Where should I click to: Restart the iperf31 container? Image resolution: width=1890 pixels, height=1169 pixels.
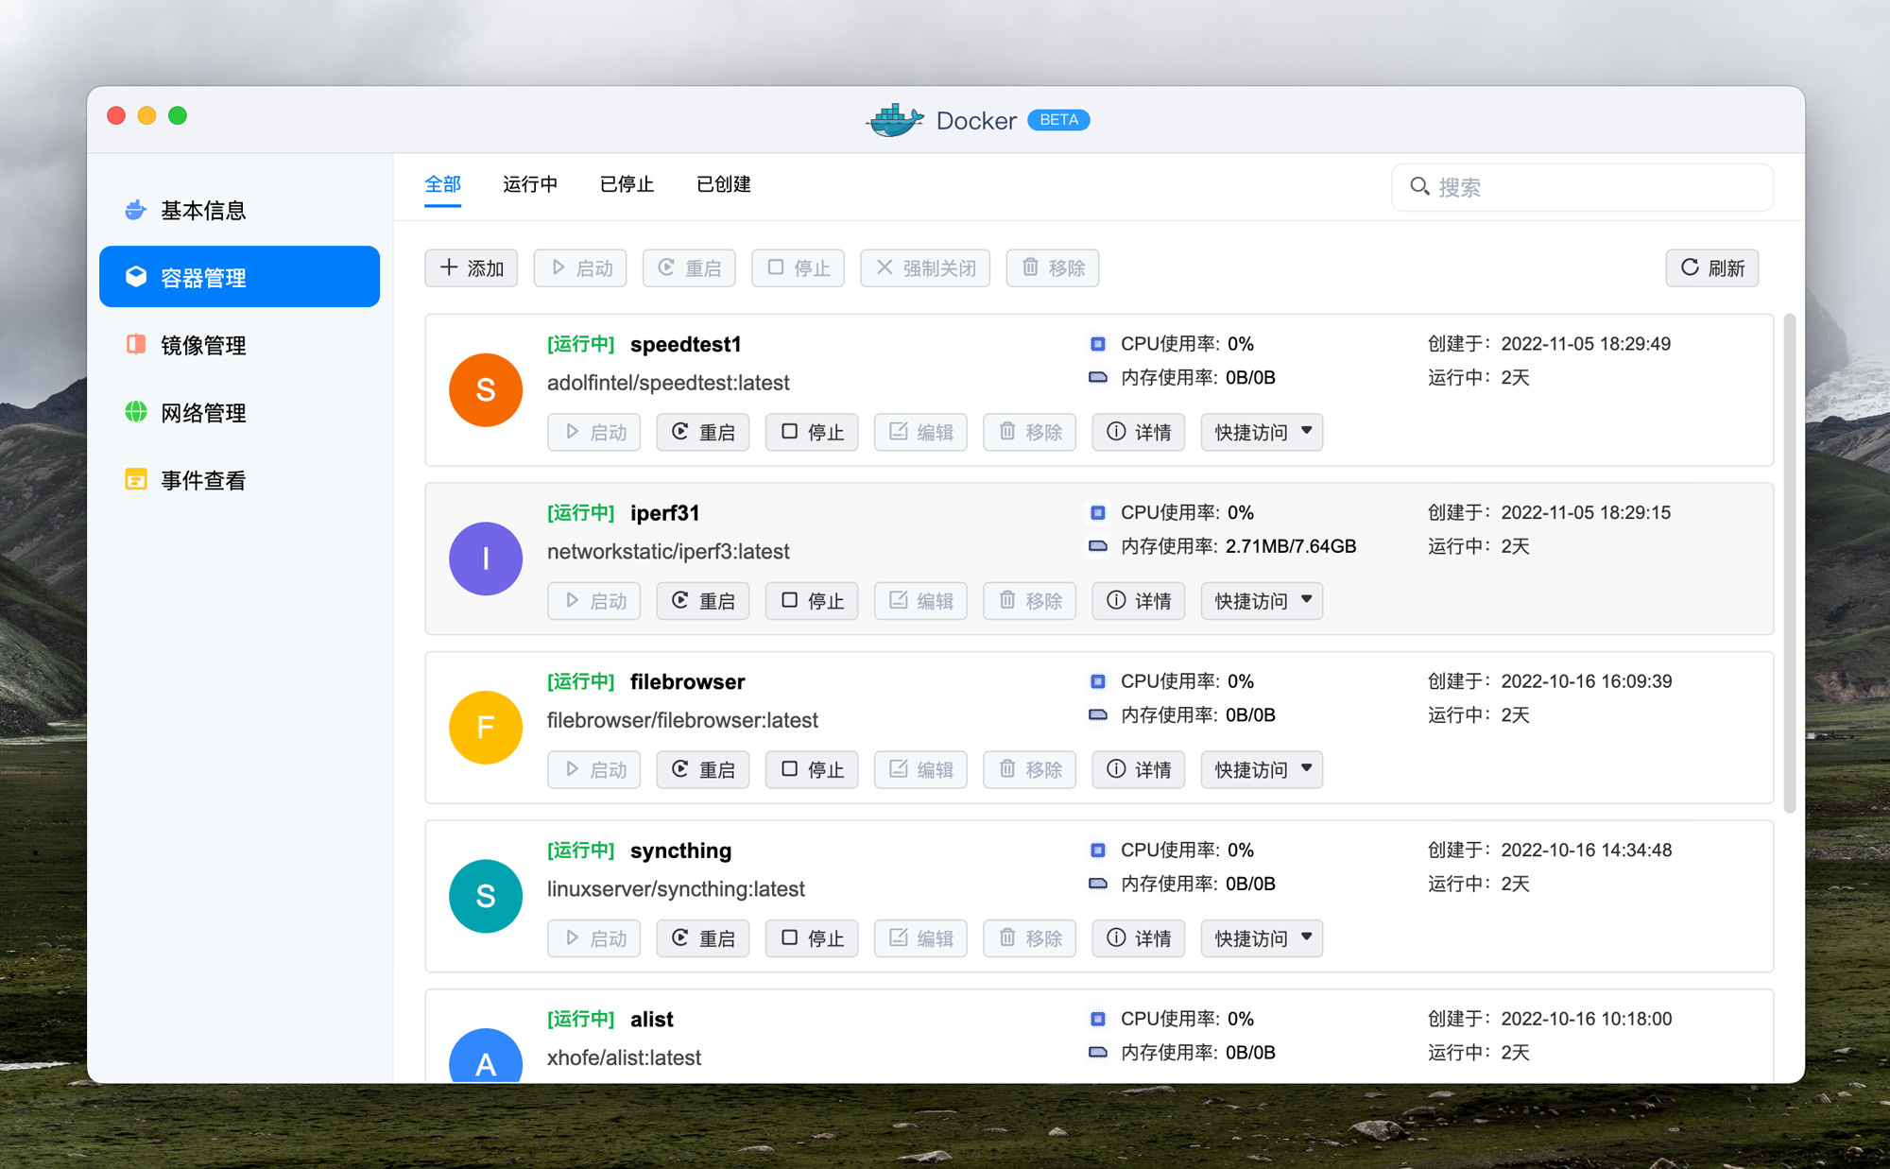(x=702, y=601)
